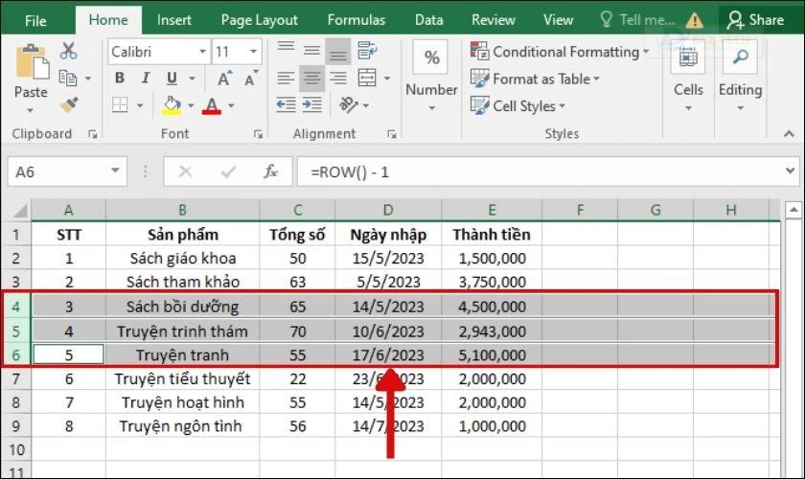Confirm formula entry with checkmark
805x479 pixels.
point(228,171)
